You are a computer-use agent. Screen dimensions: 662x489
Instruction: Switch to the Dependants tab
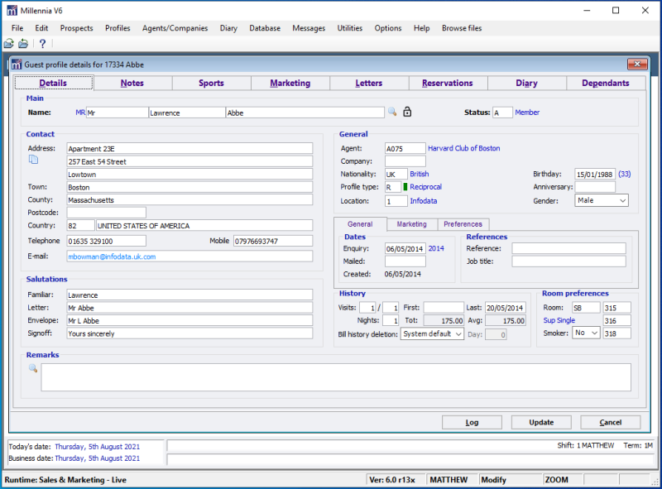(x=605, y=83)
